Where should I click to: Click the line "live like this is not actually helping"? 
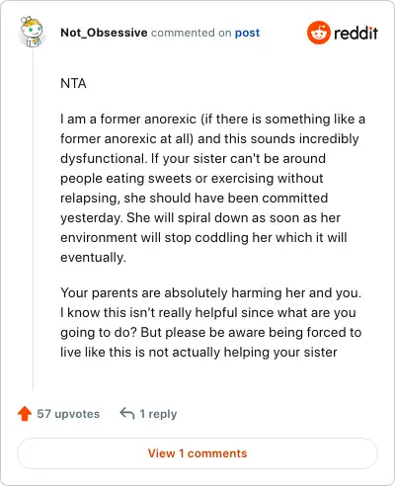(x=198, y=353)
